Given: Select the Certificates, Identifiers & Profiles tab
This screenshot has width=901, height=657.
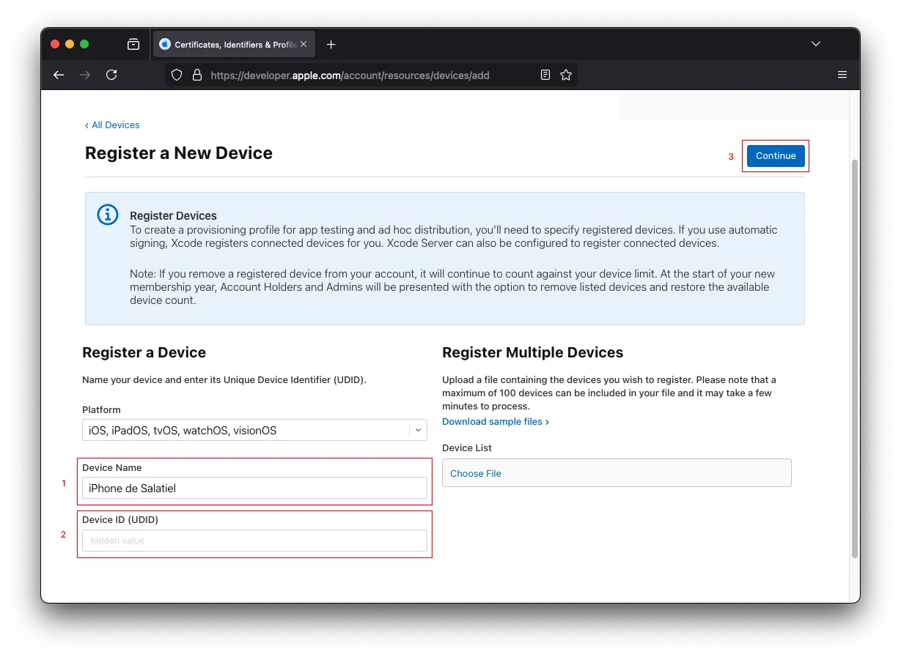Looking at the screenshot, I should click(x=235, y=45).
